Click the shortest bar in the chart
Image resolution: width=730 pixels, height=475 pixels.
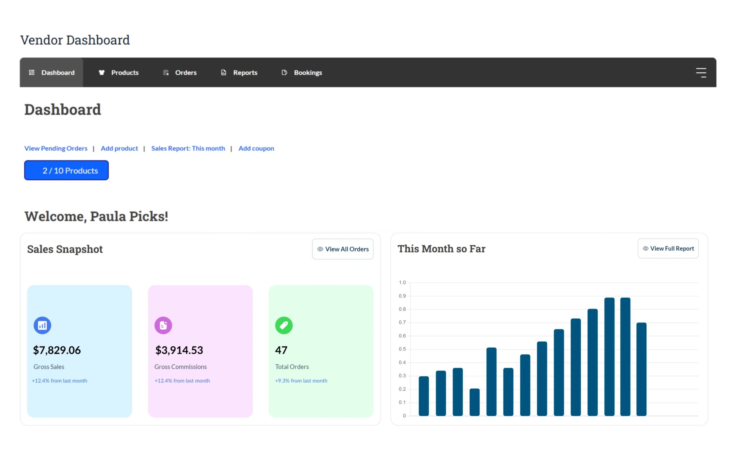tap(474, 402)
